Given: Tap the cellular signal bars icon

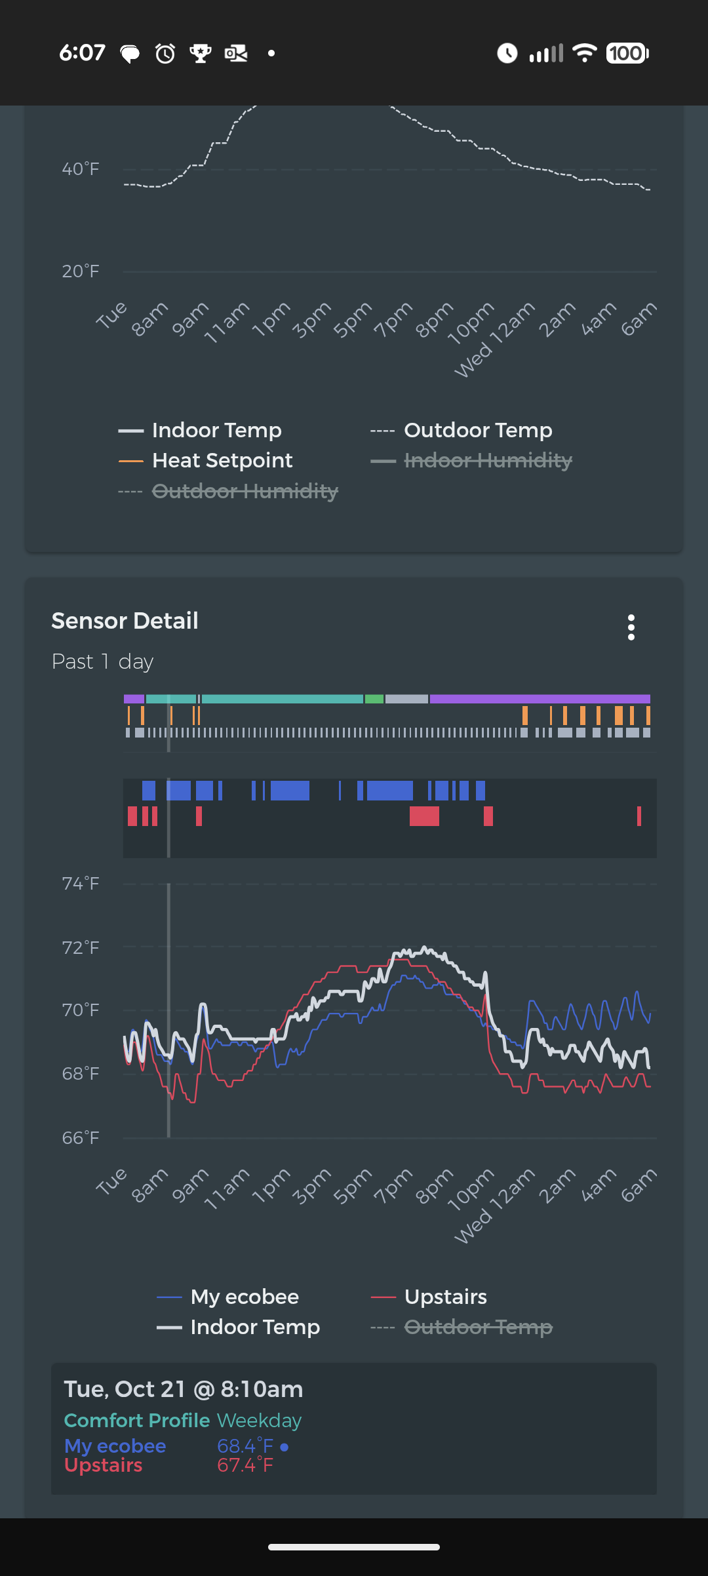Looking at the screenshot, I should (x=546, y=53).
